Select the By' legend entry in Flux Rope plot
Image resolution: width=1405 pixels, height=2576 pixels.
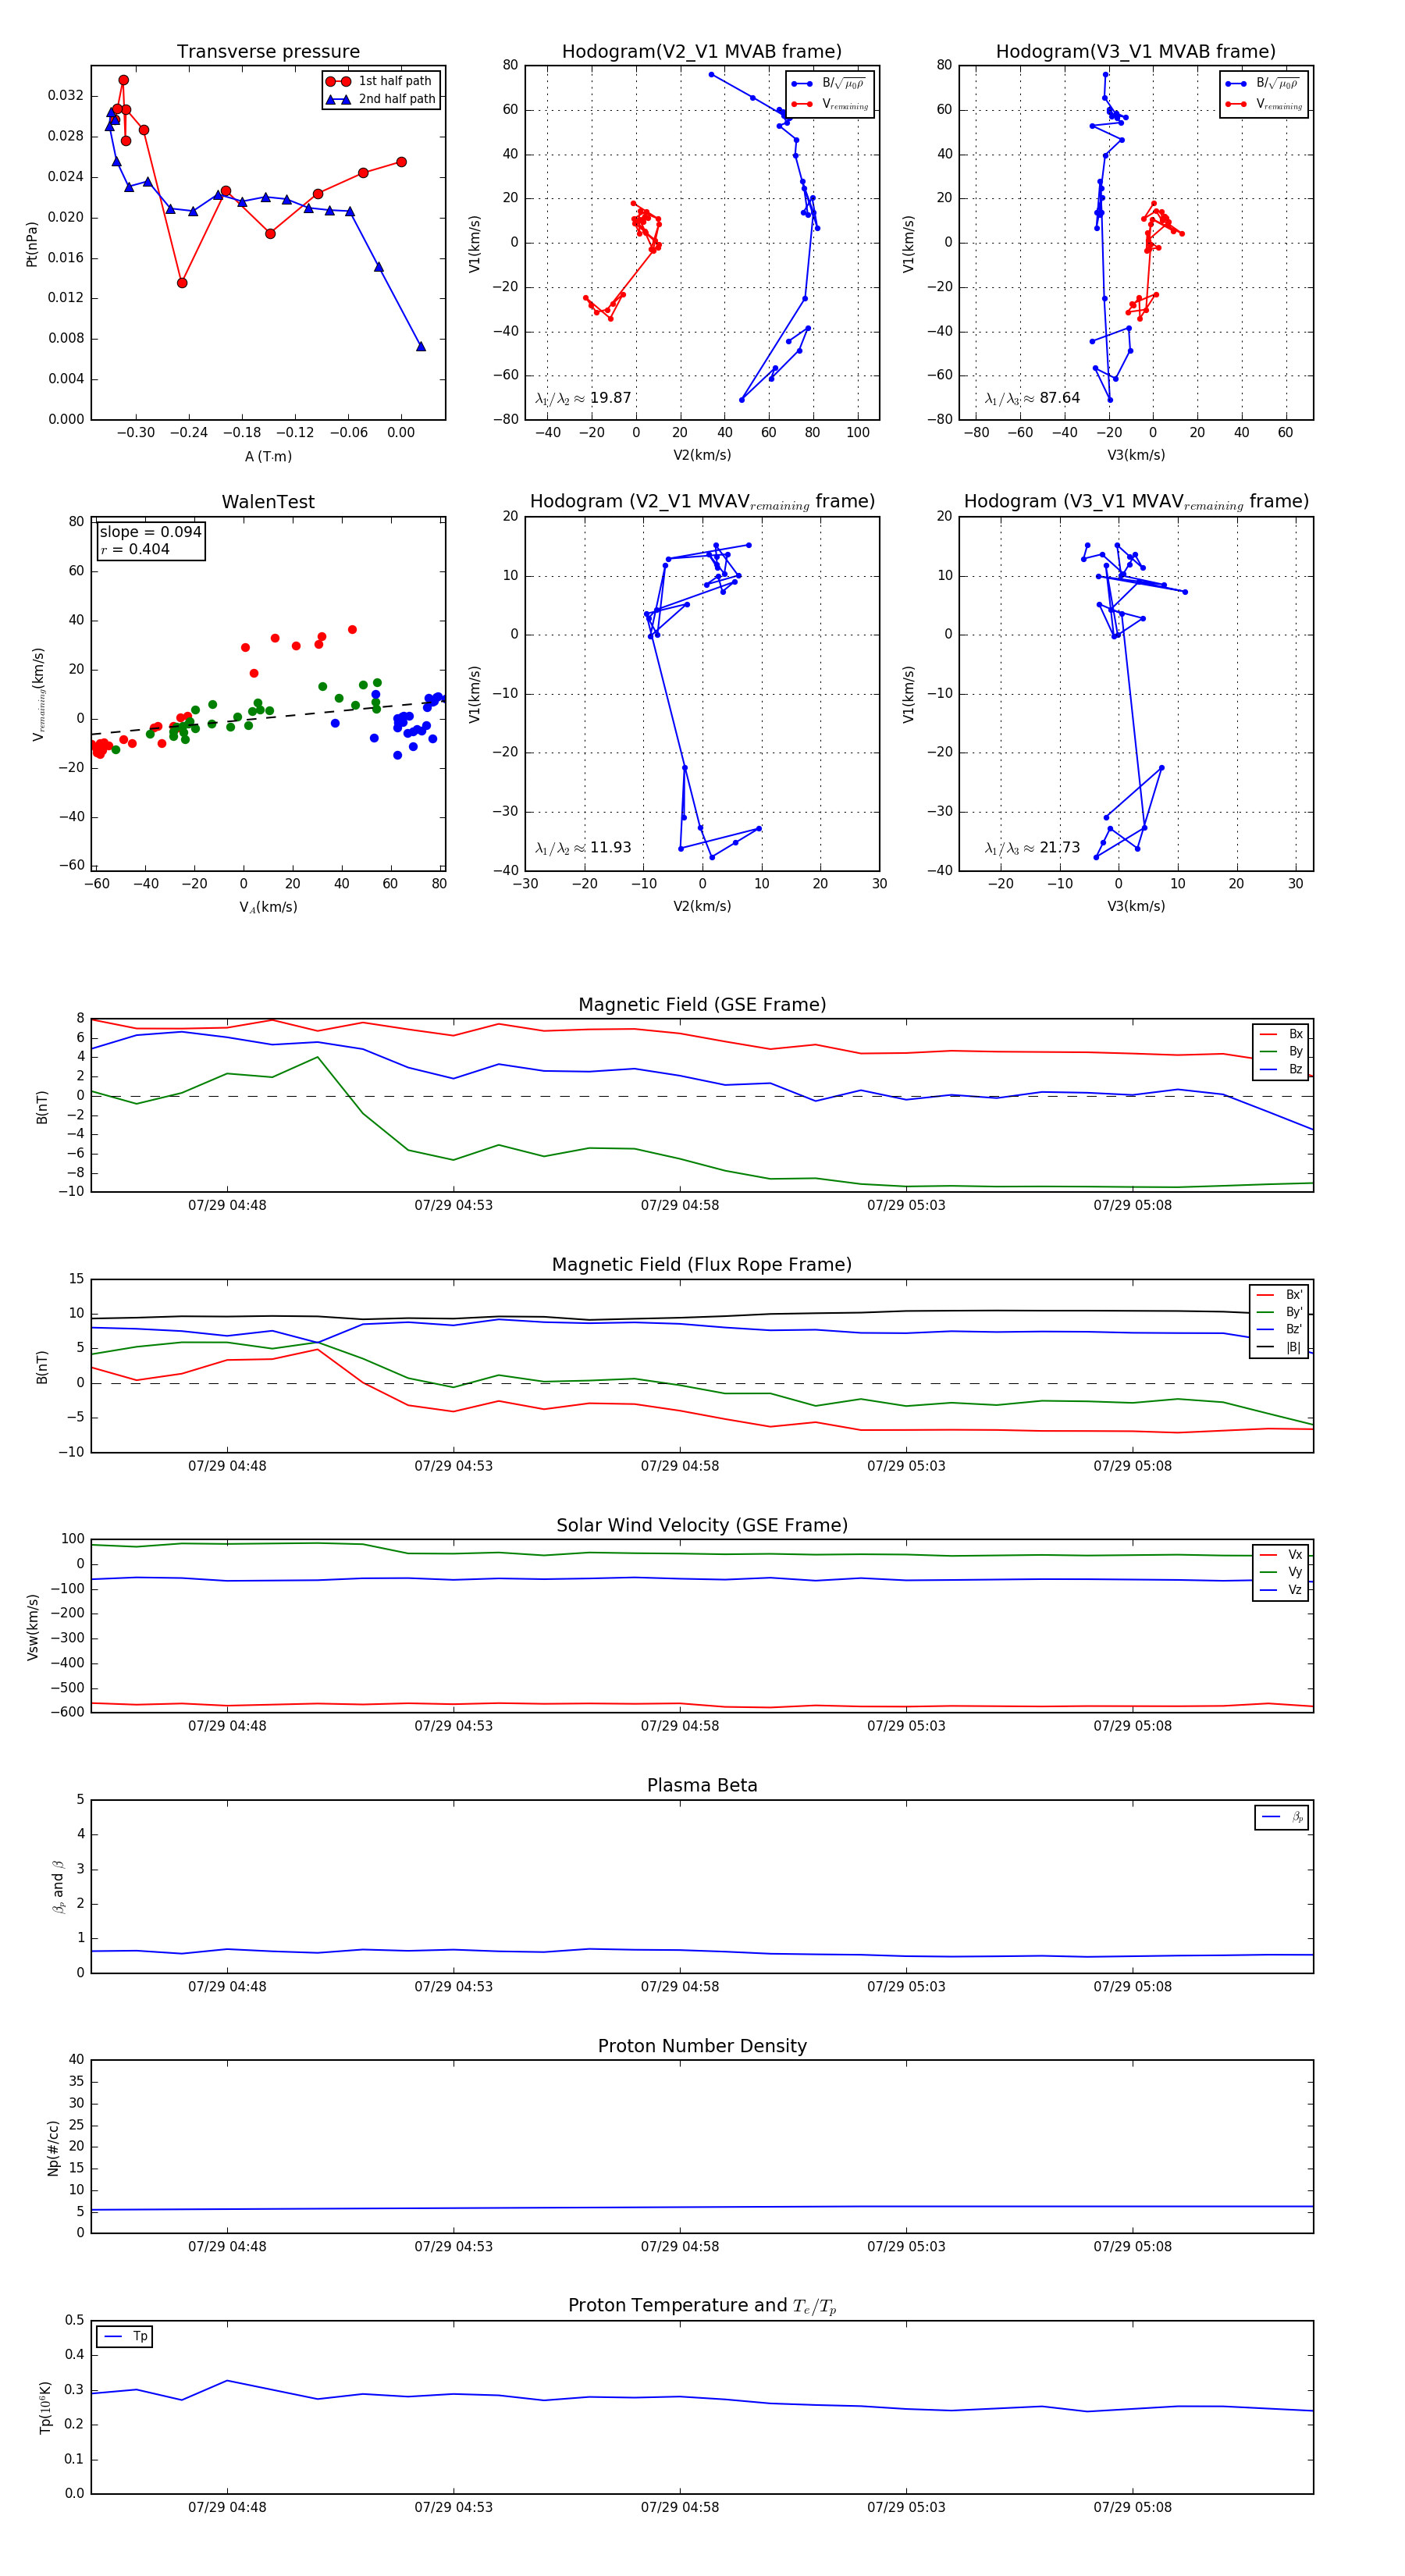point(1279,1312)
